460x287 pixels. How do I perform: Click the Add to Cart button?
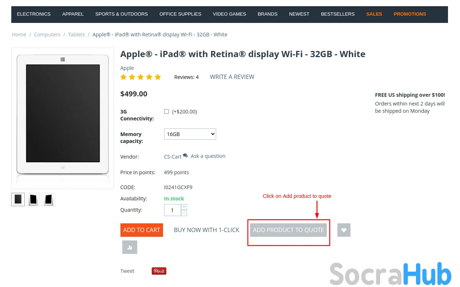(142, 230)
